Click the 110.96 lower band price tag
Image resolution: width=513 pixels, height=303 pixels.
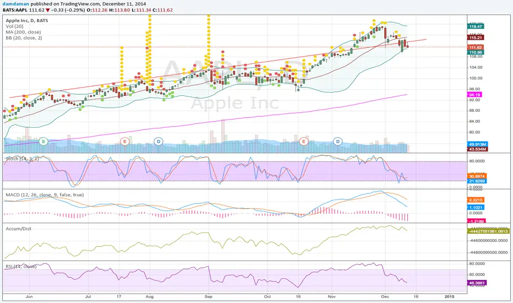click(x=476, y=52)
